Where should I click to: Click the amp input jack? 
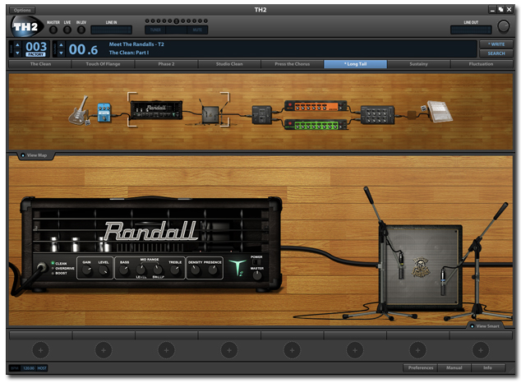pyautogui.click(x=42, y=266)
